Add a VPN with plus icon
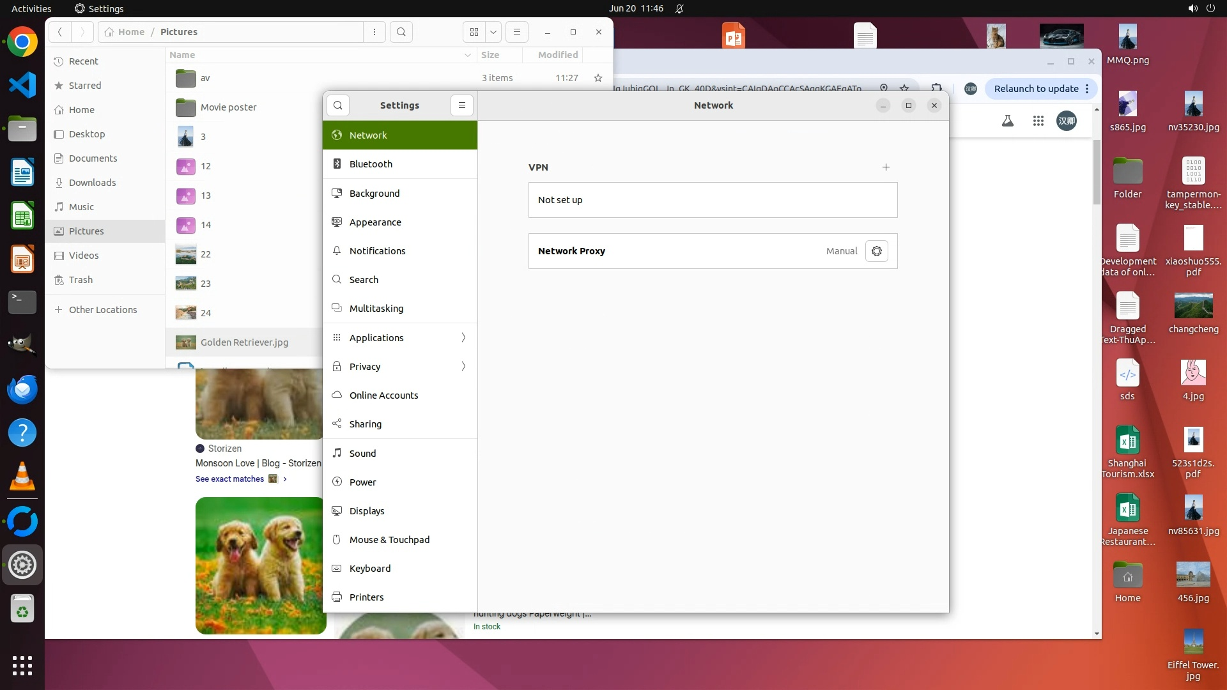Screen dimensions: 1227x690 coord(886,167)
